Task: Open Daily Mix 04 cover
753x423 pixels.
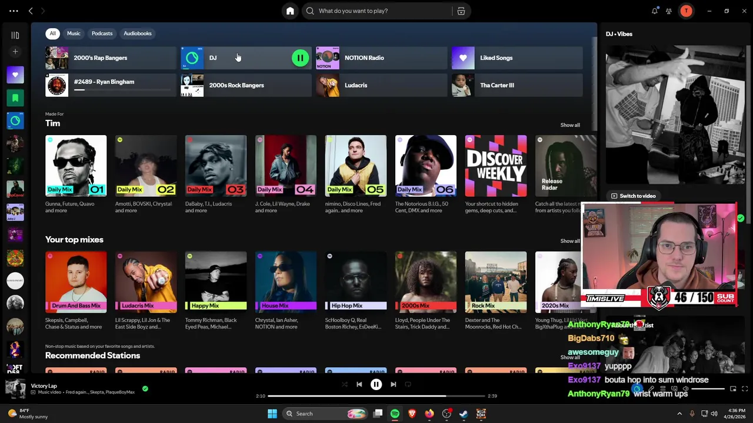Action: (x=286, y=166)
